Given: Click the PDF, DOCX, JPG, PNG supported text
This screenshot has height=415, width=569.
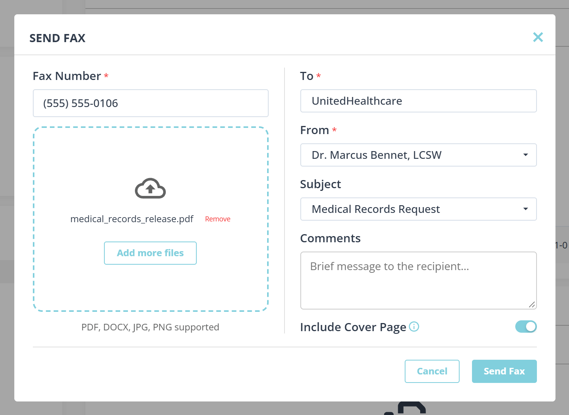Looking at the screenshot, I should [150, 327].
